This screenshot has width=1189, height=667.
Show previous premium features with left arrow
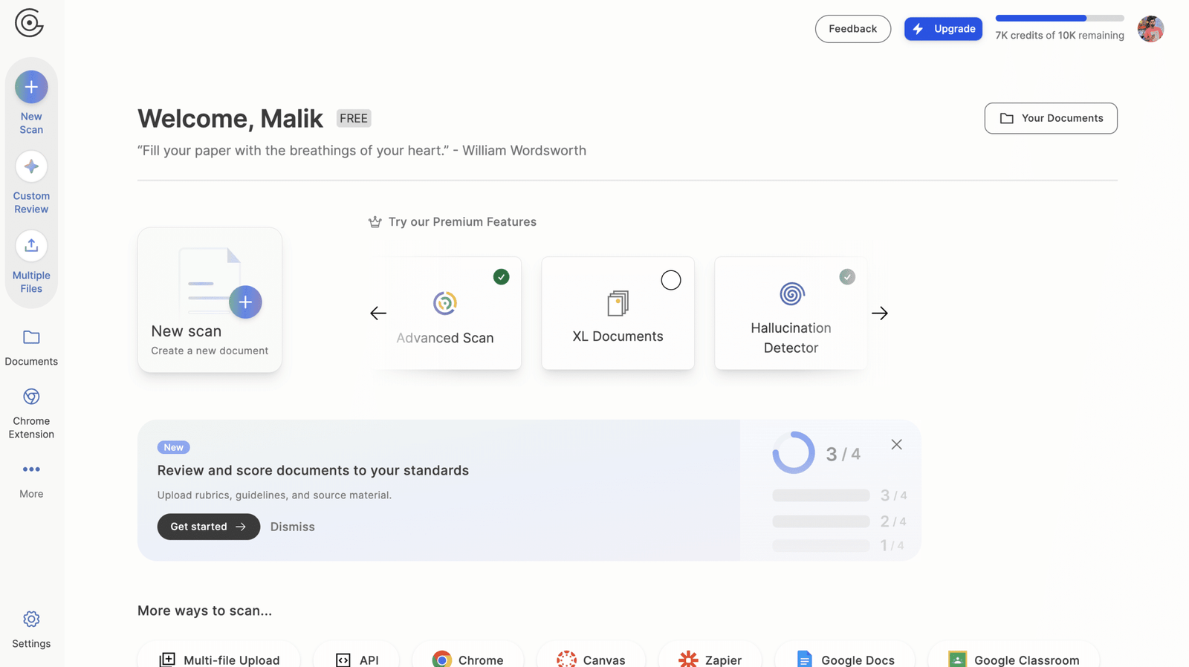point(378,313)
